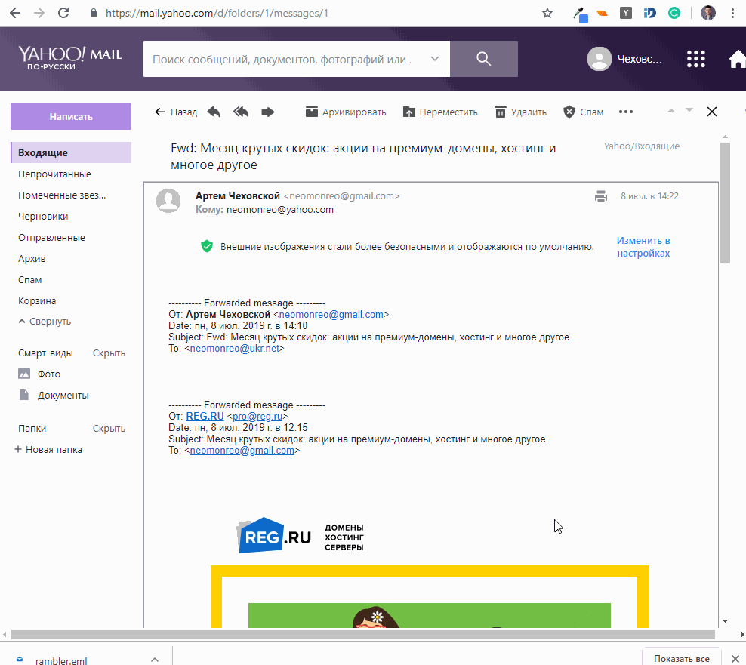Move the message using Переместить

pos(440,112)
